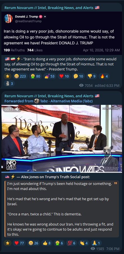Click the thumbs up reaction showing 8
Image resolution: width=124 pixels, height=254 pixels.
pyautogui.click(x=47, y=243)
